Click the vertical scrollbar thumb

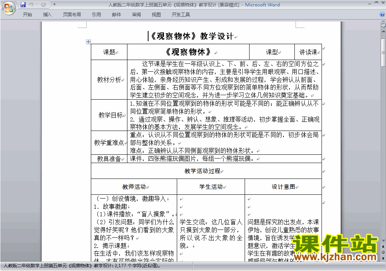coord(383,52)
